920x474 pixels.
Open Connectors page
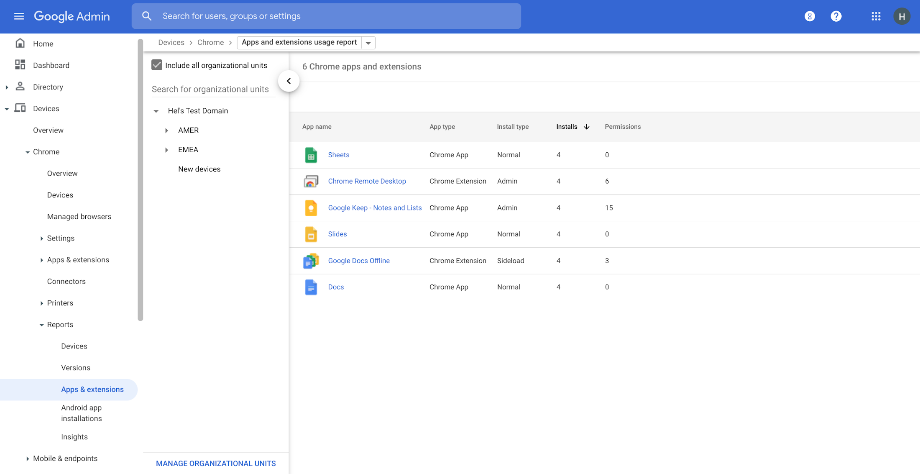tap(66, 281)
